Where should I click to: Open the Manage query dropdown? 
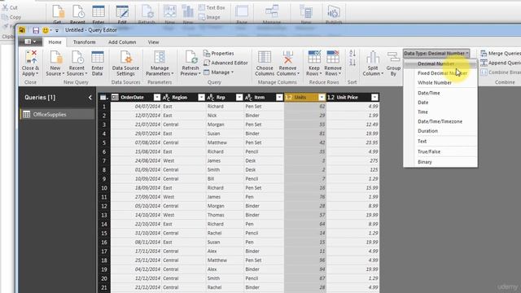click(x=219, y=72)
